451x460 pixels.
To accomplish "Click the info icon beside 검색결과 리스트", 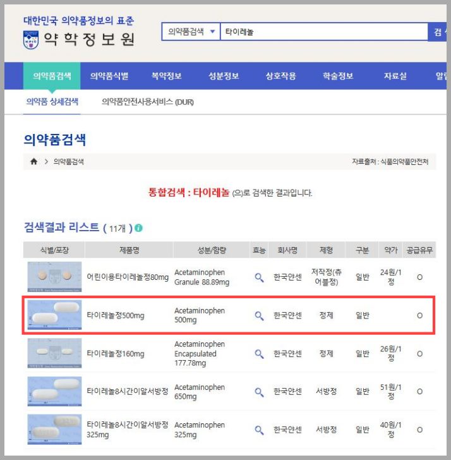I will pos(138,228).
